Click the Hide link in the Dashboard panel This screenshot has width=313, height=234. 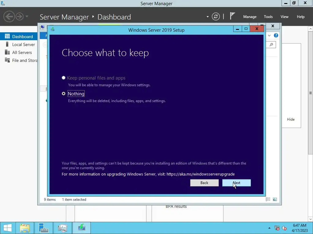pyautogui.click(x=291, y=119)
